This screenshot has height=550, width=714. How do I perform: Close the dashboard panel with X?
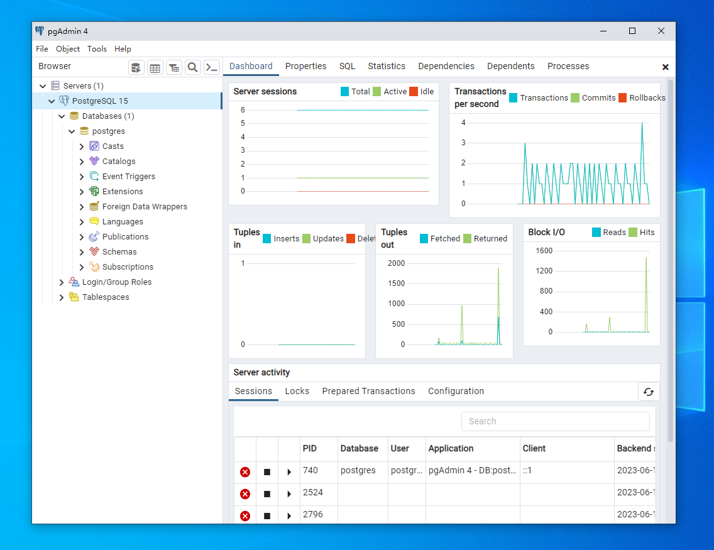(666, 67)
